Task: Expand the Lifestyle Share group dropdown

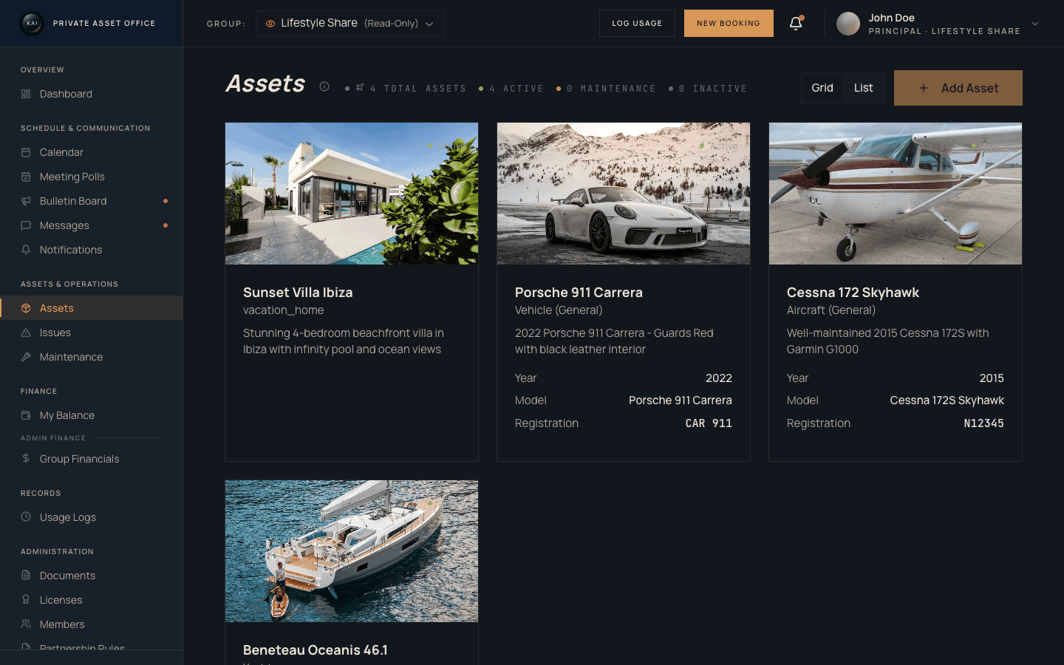Action: point(350,24)
